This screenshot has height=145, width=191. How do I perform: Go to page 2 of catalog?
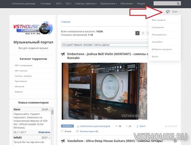pos(143,33)
